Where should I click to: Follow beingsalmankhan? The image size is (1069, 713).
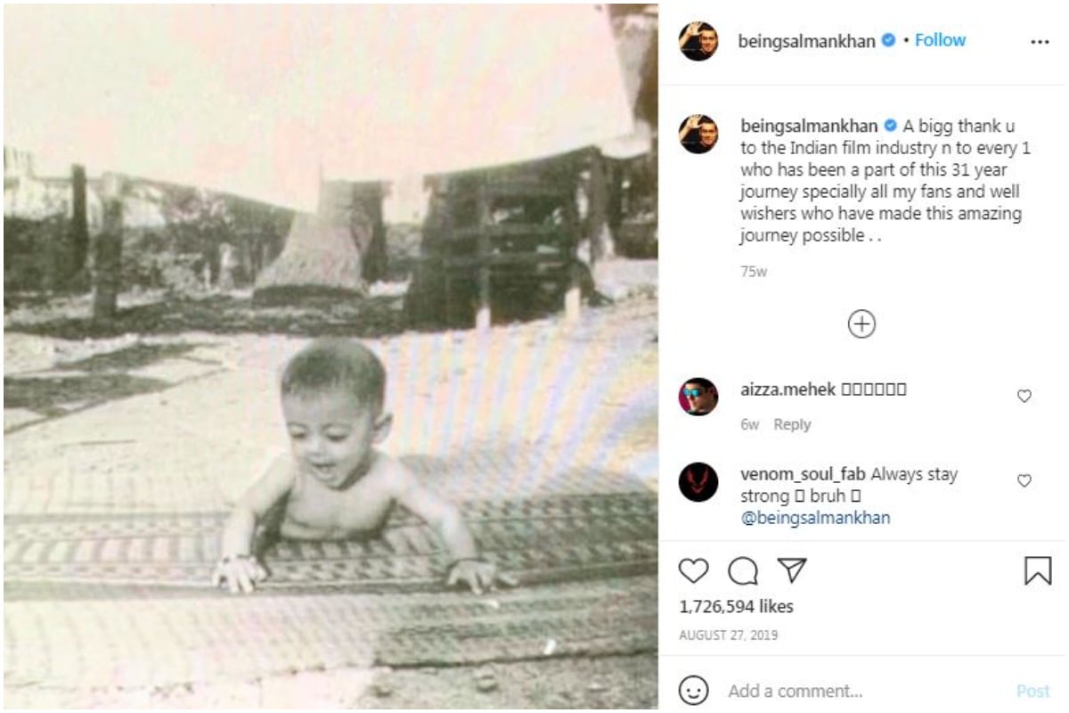click(x=940, y=40)
